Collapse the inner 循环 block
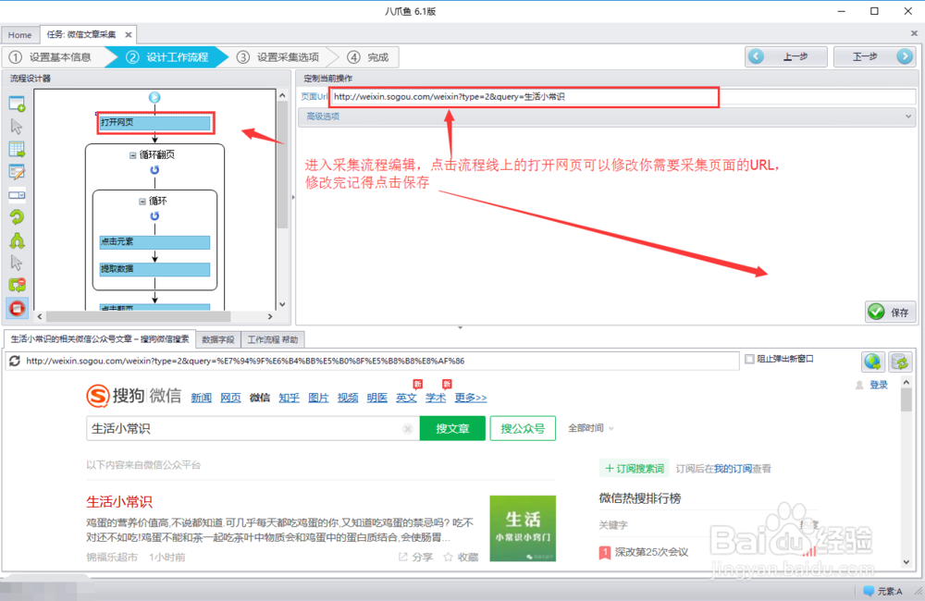 click(x=142, y=202)
